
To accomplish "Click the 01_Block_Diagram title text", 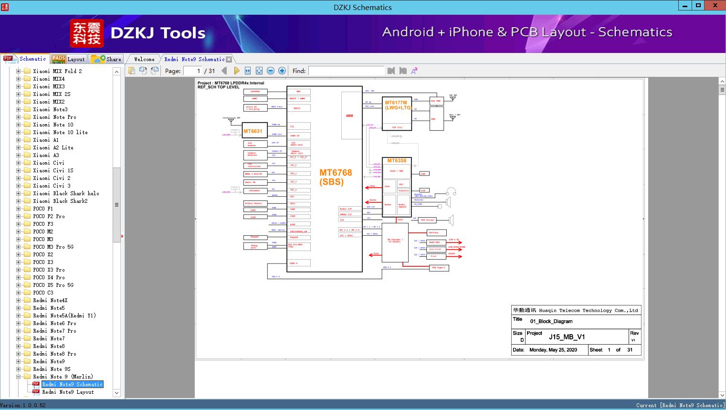I will coord(551,321).
